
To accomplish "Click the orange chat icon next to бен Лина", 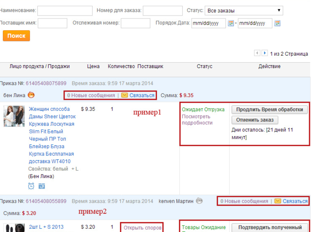I will click(x=31, y=95).
